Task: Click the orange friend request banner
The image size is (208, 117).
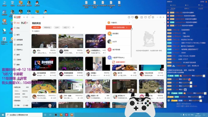Action: coord(119,28)
